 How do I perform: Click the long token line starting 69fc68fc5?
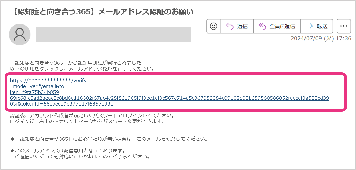click(169, 98)
